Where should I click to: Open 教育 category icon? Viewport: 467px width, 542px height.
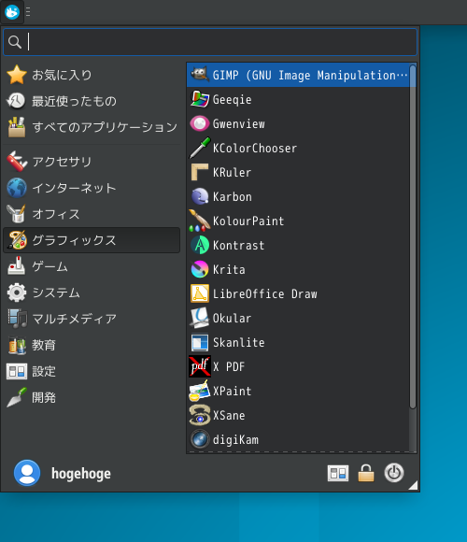click(x=17, y=345)
